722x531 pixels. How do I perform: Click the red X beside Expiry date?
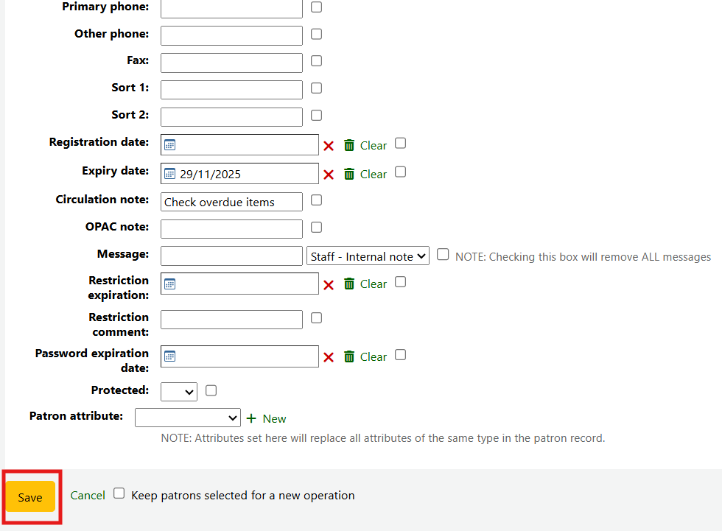tap(329, 175)
